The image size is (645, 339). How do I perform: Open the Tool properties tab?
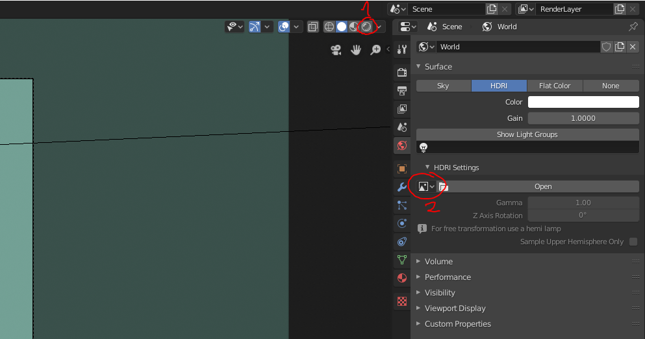click(402, 50)
